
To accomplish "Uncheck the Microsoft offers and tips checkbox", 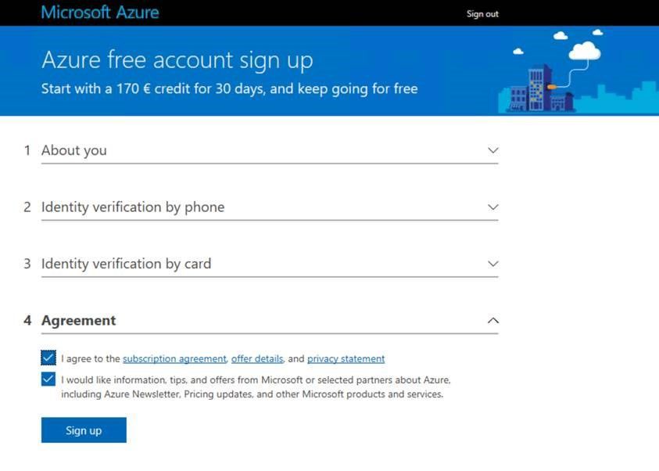I will pyautogui.click(x=48, y=379).
